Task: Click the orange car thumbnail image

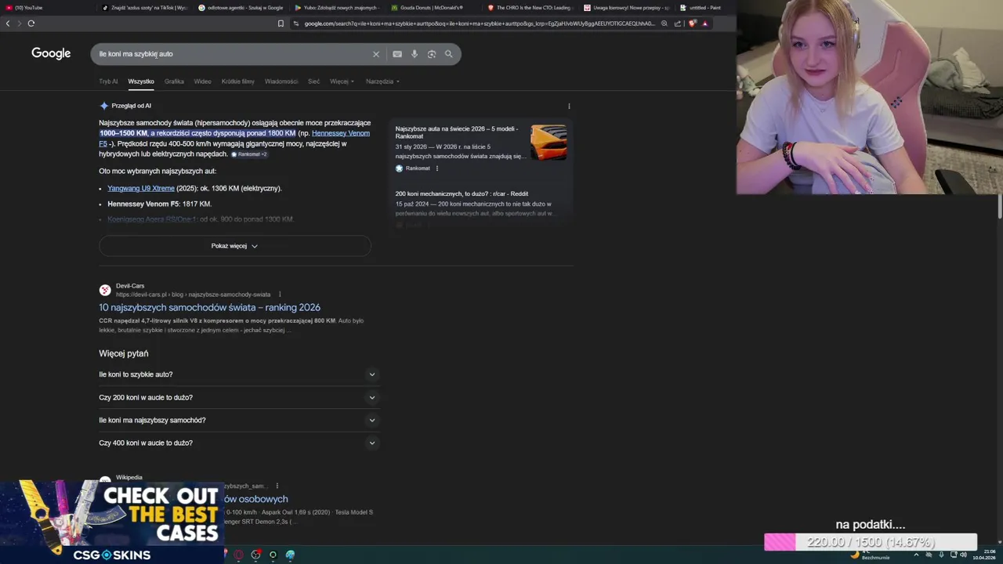Action: 549,142
